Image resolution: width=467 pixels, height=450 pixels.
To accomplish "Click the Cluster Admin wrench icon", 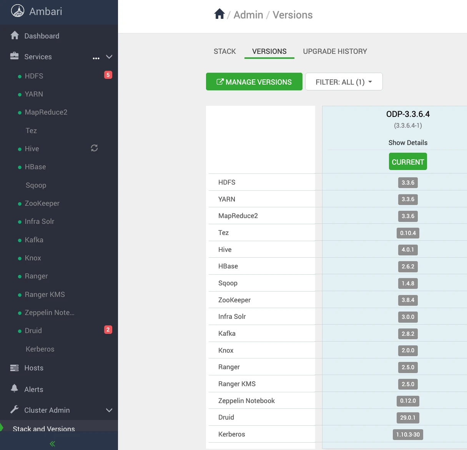I will 14,410.
